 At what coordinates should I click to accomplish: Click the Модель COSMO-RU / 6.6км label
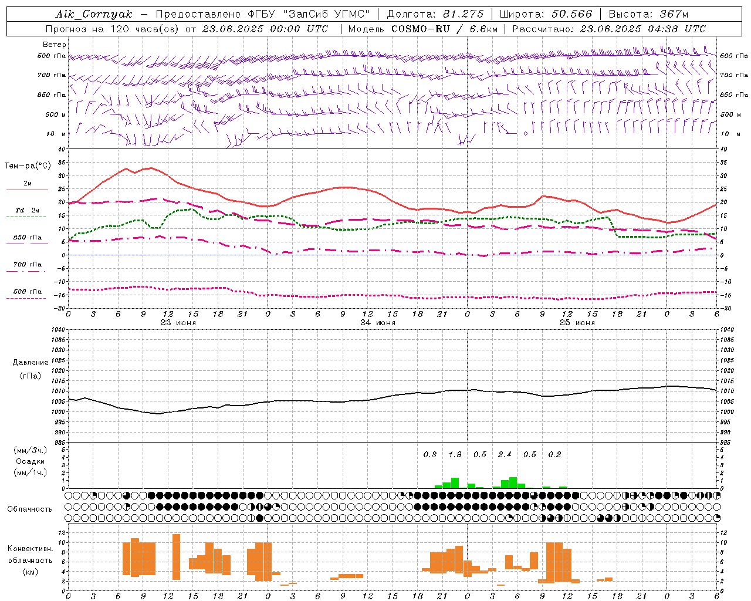[x=424, y=29]
